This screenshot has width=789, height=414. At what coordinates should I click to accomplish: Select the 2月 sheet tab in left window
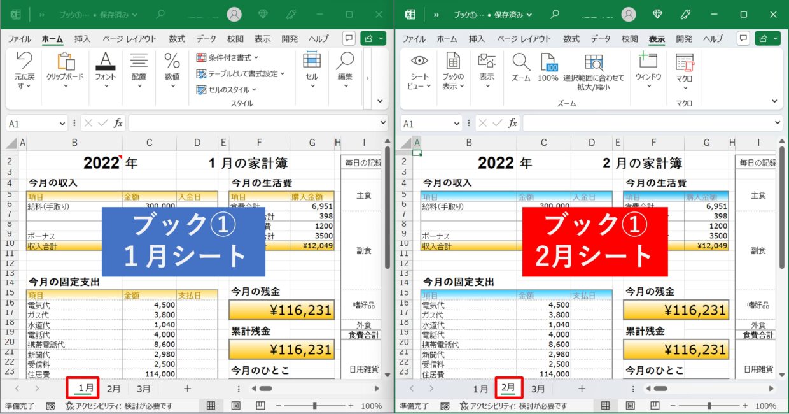point(114,389)
